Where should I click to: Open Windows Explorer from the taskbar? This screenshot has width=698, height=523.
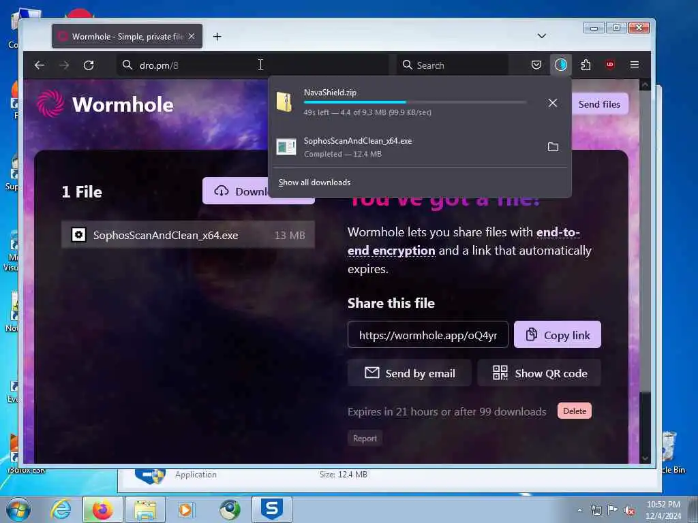pos(145,509)
